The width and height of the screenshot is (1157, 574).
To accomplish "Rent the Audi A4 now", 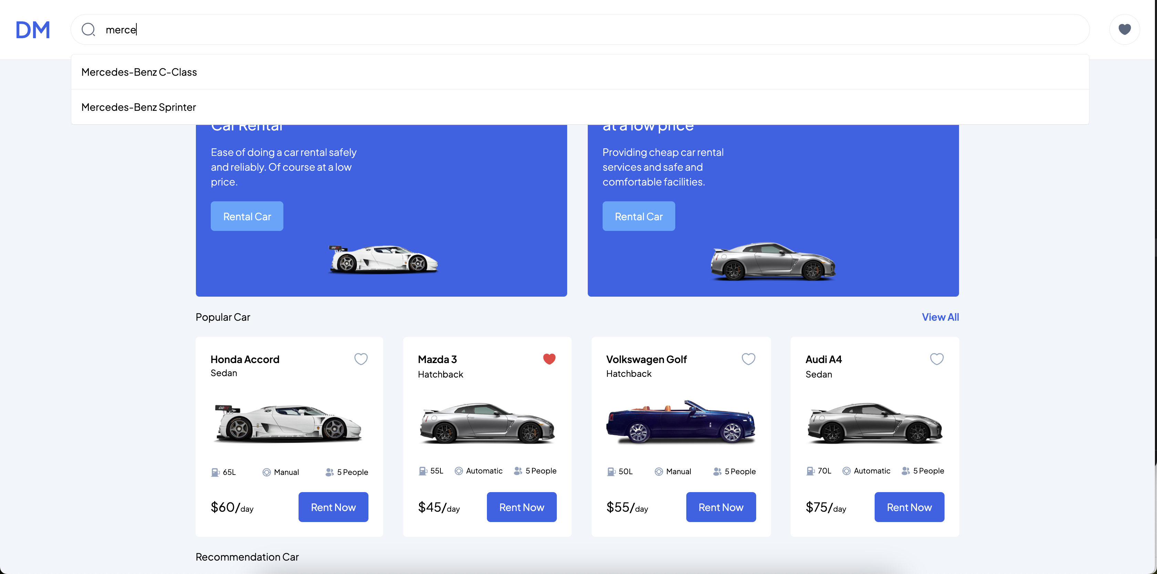I will 909,507.
